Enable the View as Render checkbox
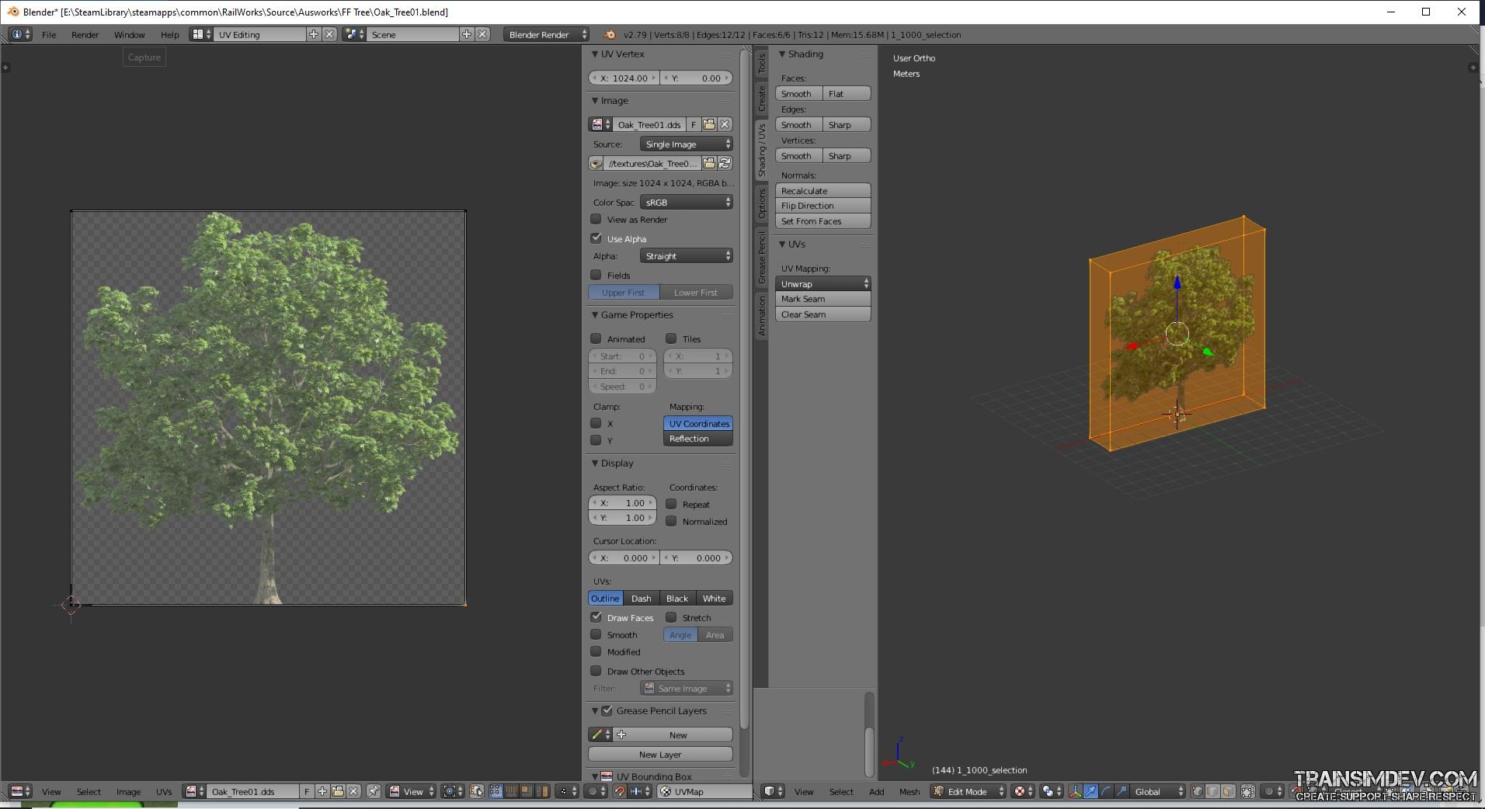Screen dimensions: 1485x809 (596, 219)
